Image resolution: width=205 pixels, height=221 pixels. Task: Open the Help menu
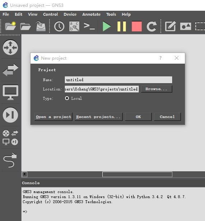pos(126,15)
